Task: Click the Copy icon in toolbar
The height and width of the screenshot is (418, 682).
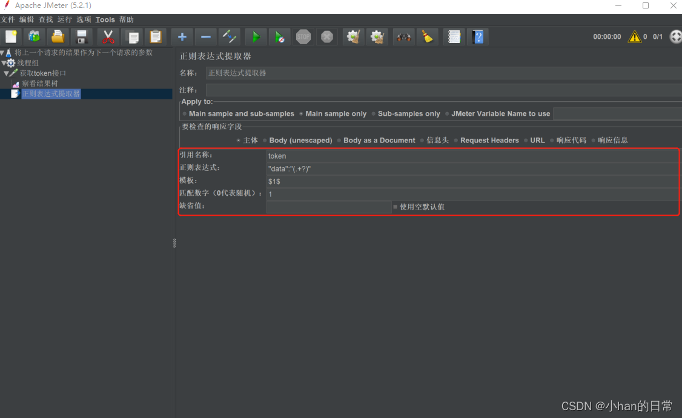Action: (132, 37)
